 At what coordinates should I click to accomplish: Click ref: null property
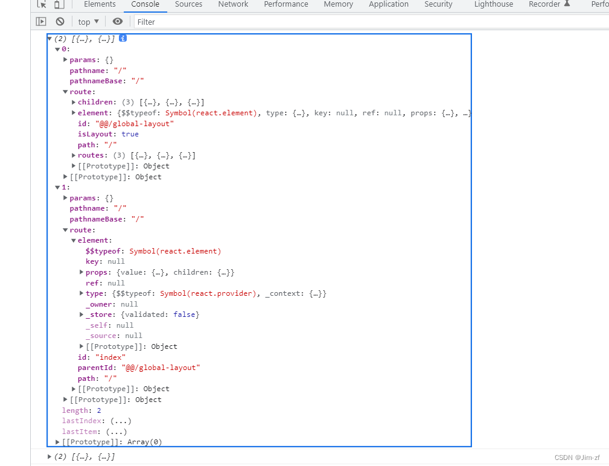(x=105, y=283)
